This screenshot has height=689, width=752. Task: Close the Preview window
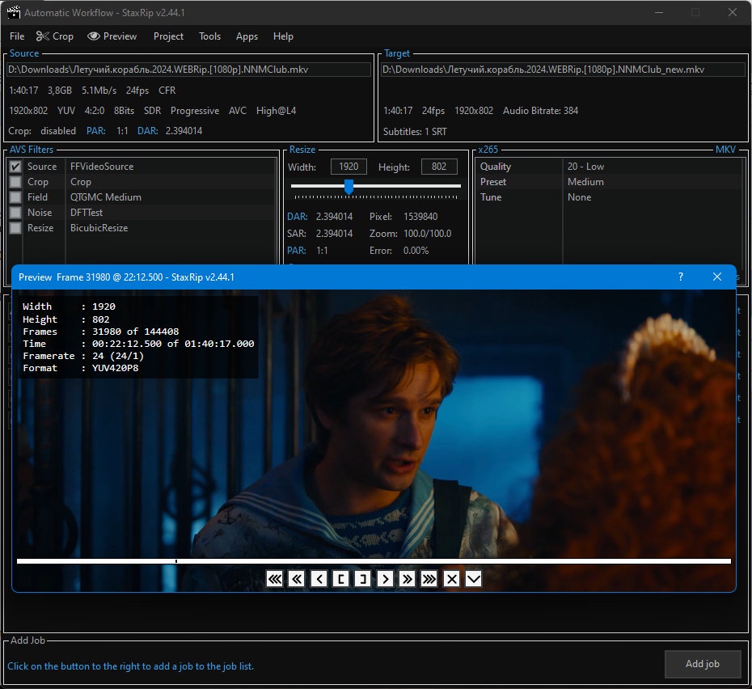[x=717, y=277]
